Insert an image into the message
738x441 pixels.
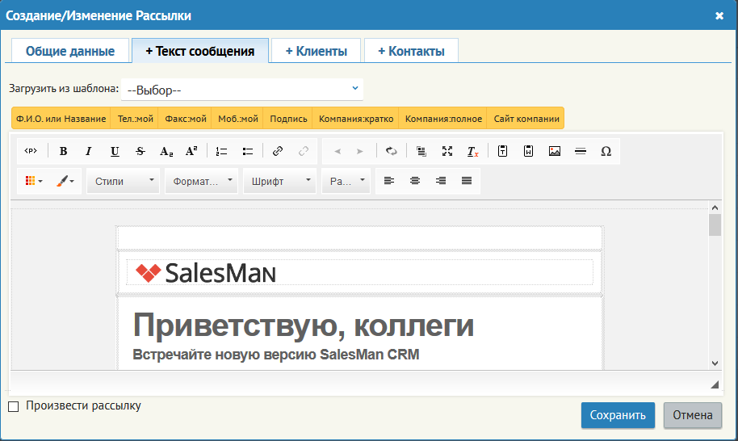555,151
